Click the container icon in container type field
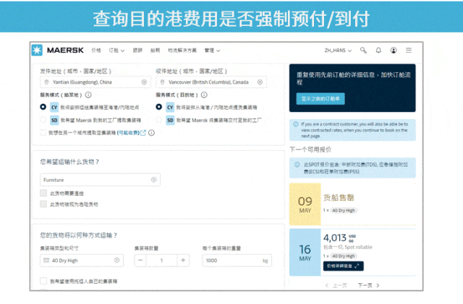Screen dimensions: 463x304 coord(46,260)
